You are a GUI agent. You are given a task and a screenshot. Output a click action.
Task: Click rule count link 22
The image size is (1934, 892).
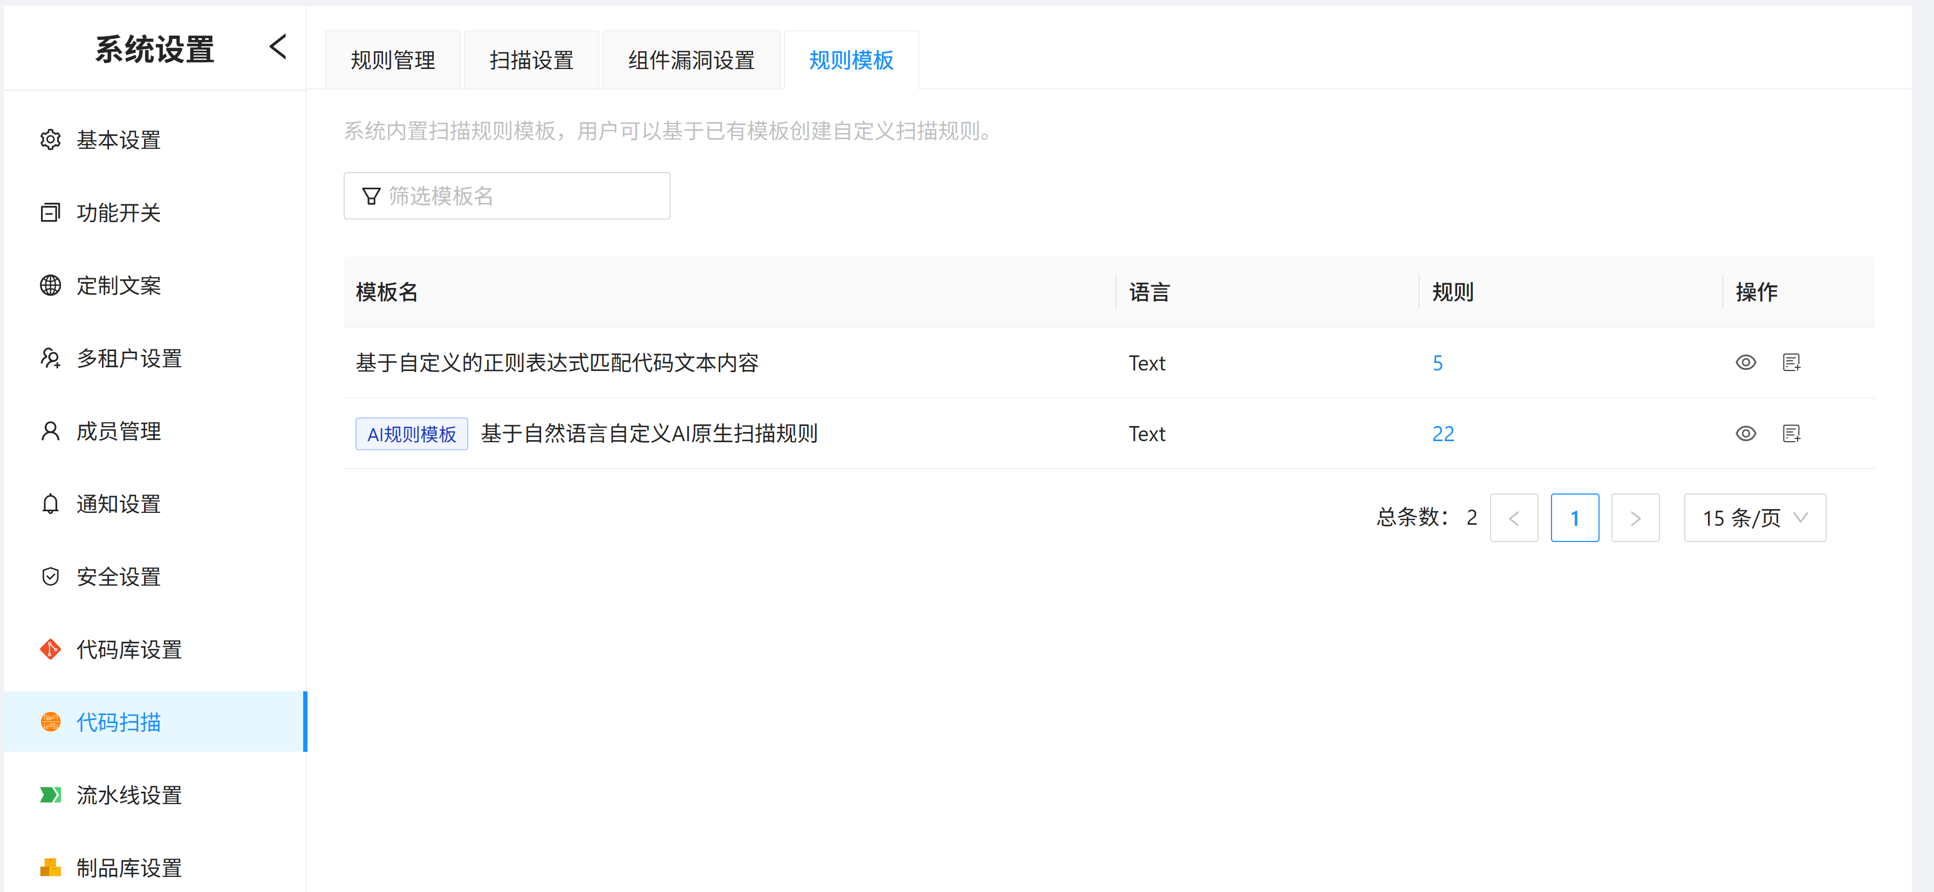point(1442,434)
